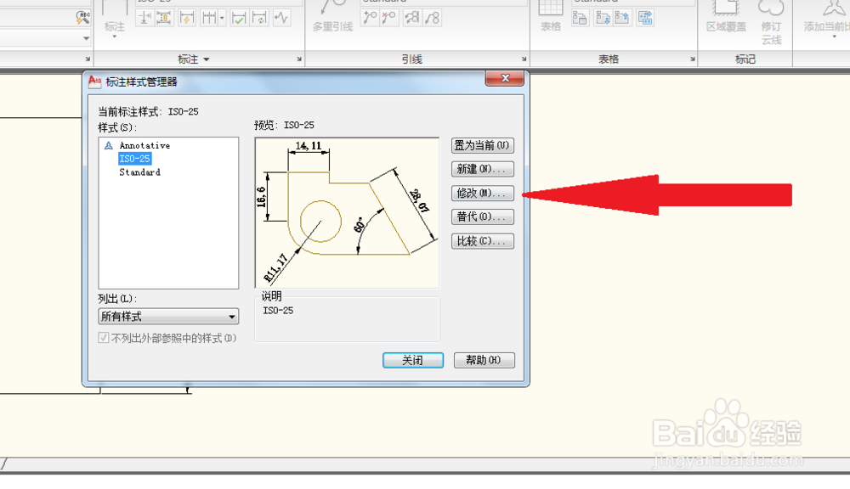Click the 修订云线 revision cloud tool
The width and height of the screenshot is (850, 489).
[x=772, y=23]
